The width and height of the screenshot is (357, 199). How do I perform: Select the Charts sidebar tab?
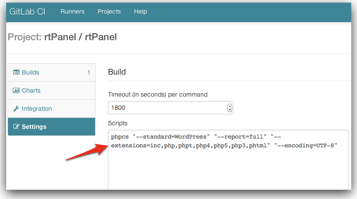(51, 90)
